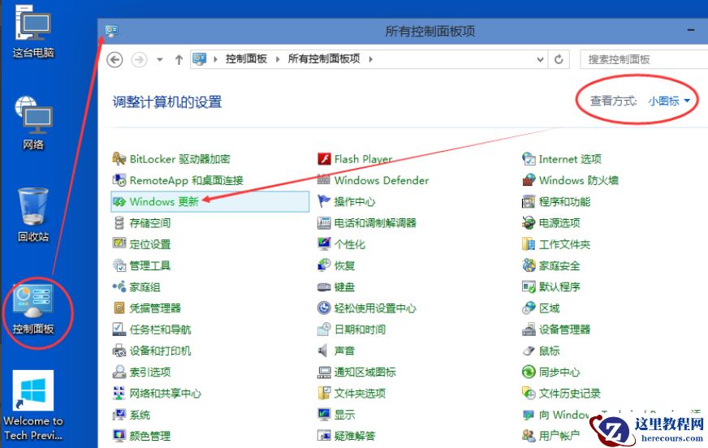Select 回收站 desktop icon
708x448 pixels.
(x=33, y=215)
